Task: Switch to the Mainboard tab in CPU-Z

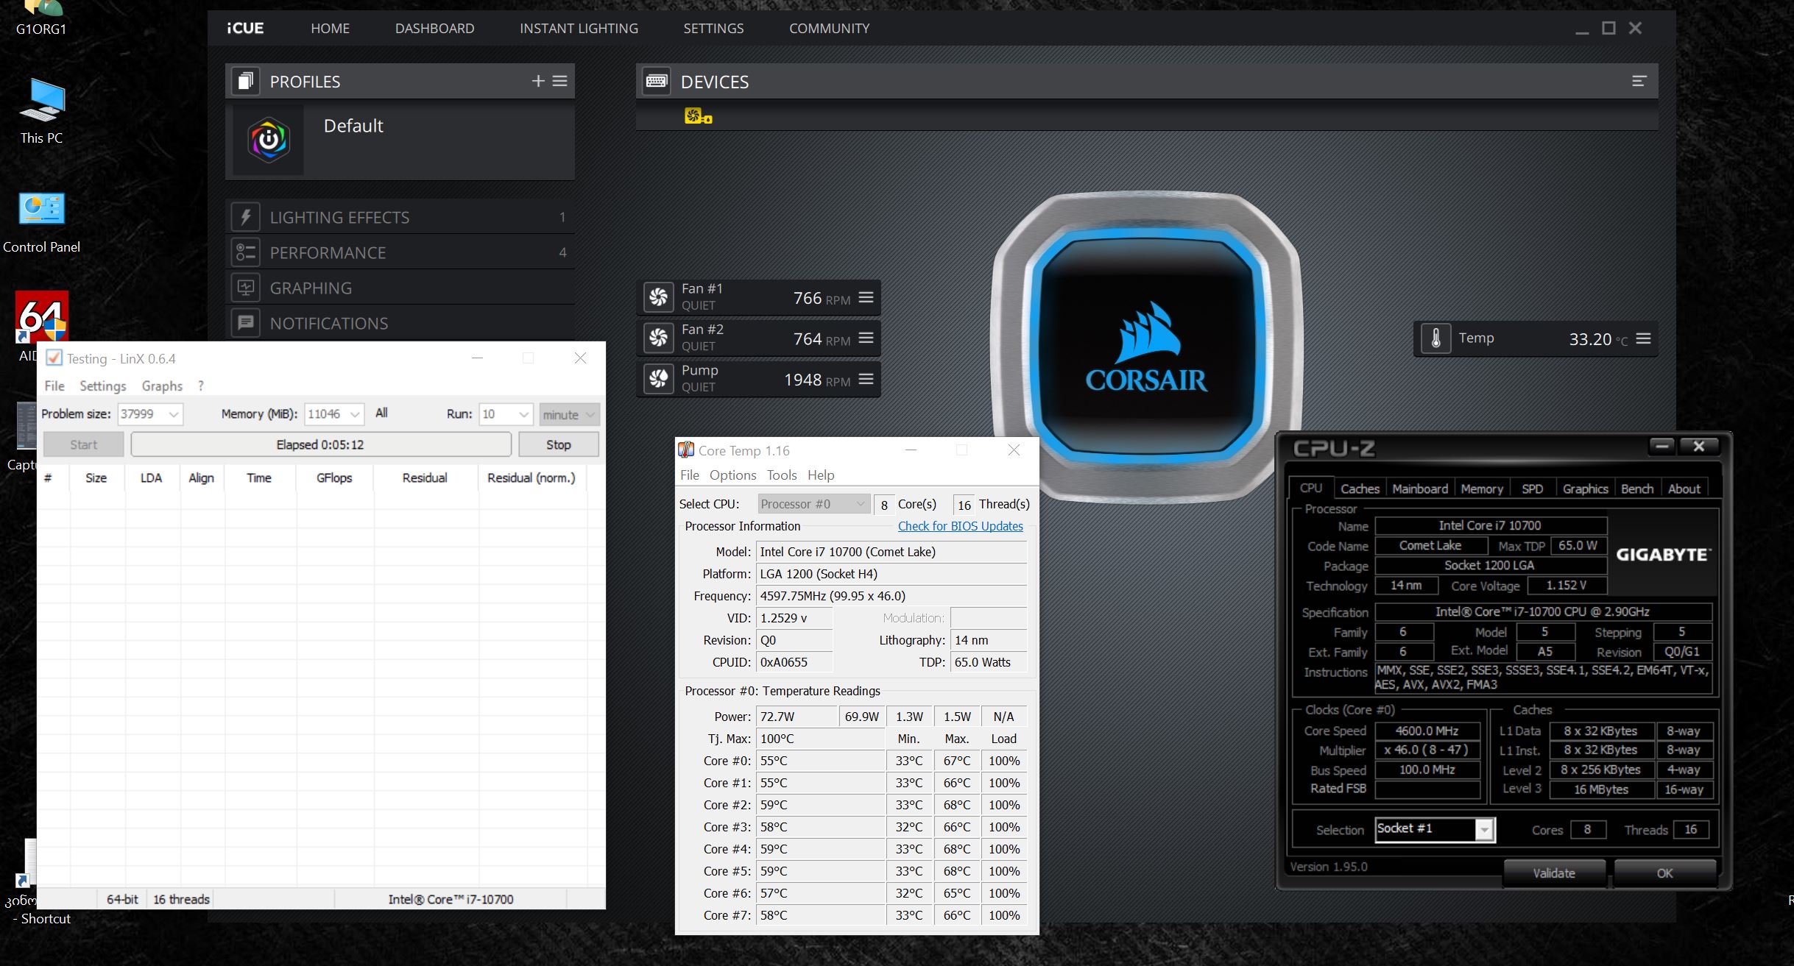Action: [x=1419, y=489]
